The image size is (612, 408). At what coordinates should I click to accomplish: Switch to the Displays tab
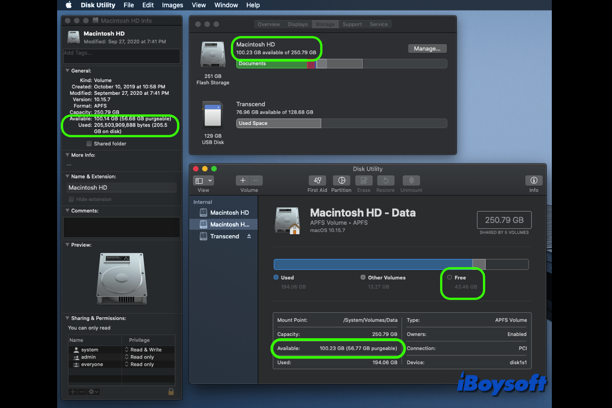coord(297,24)
